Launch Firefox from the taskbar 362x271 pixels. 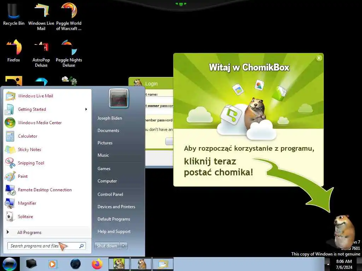pyautogui.click(x=97, y=264)
